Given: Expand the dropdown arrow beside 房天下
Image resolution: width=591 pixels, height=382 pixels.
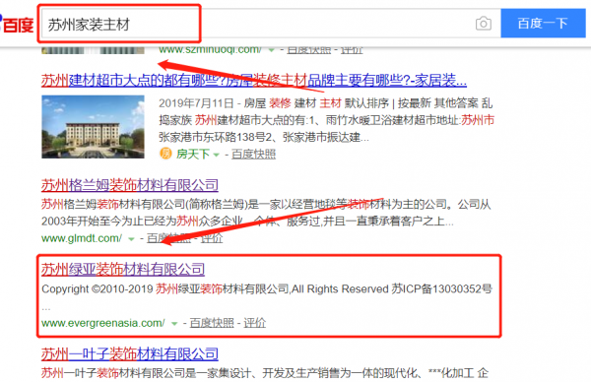Looking at the screenshot, I should pos(217,155).
